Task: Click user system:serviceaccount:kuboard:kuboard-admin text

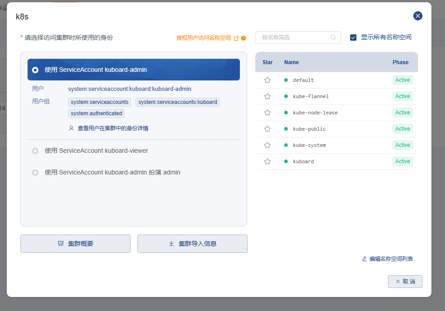Action: click(130, 89)
